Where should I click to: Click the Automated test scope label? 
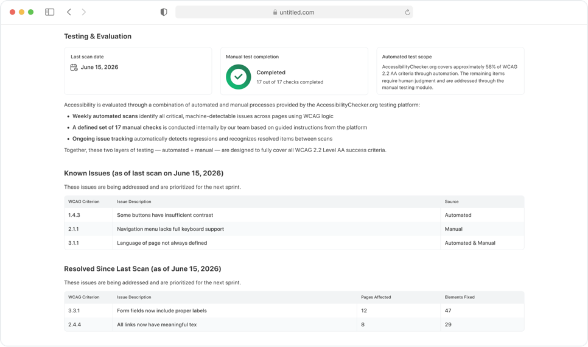(407, 57)
